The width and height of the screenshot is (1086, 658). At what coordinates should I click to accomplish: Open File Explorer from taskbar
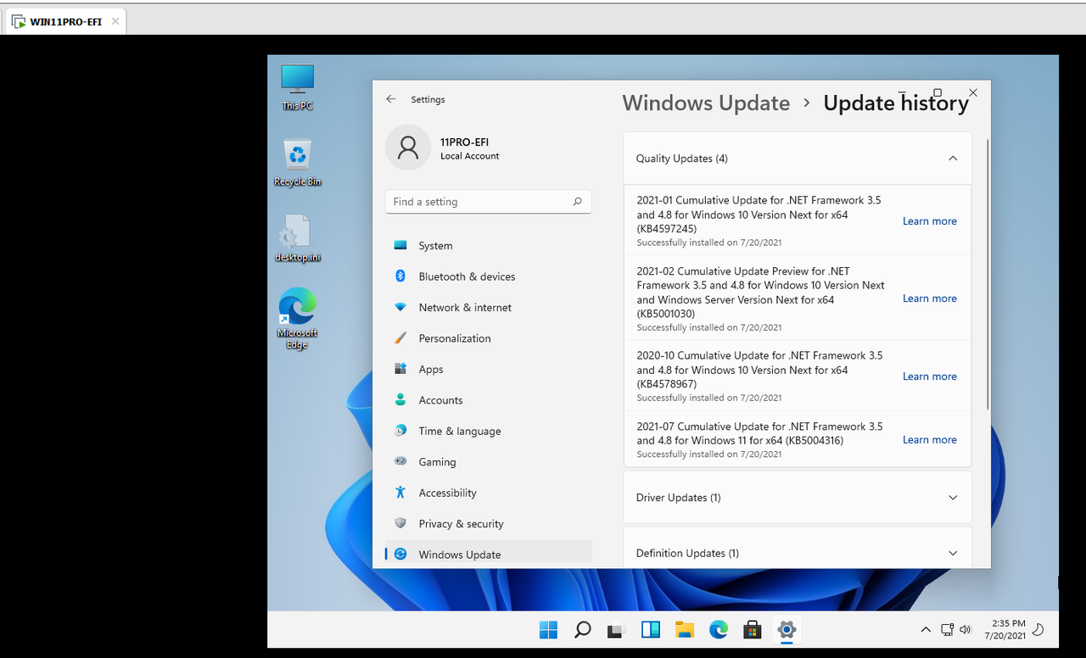pyautogui.click(x=685, y=630)
